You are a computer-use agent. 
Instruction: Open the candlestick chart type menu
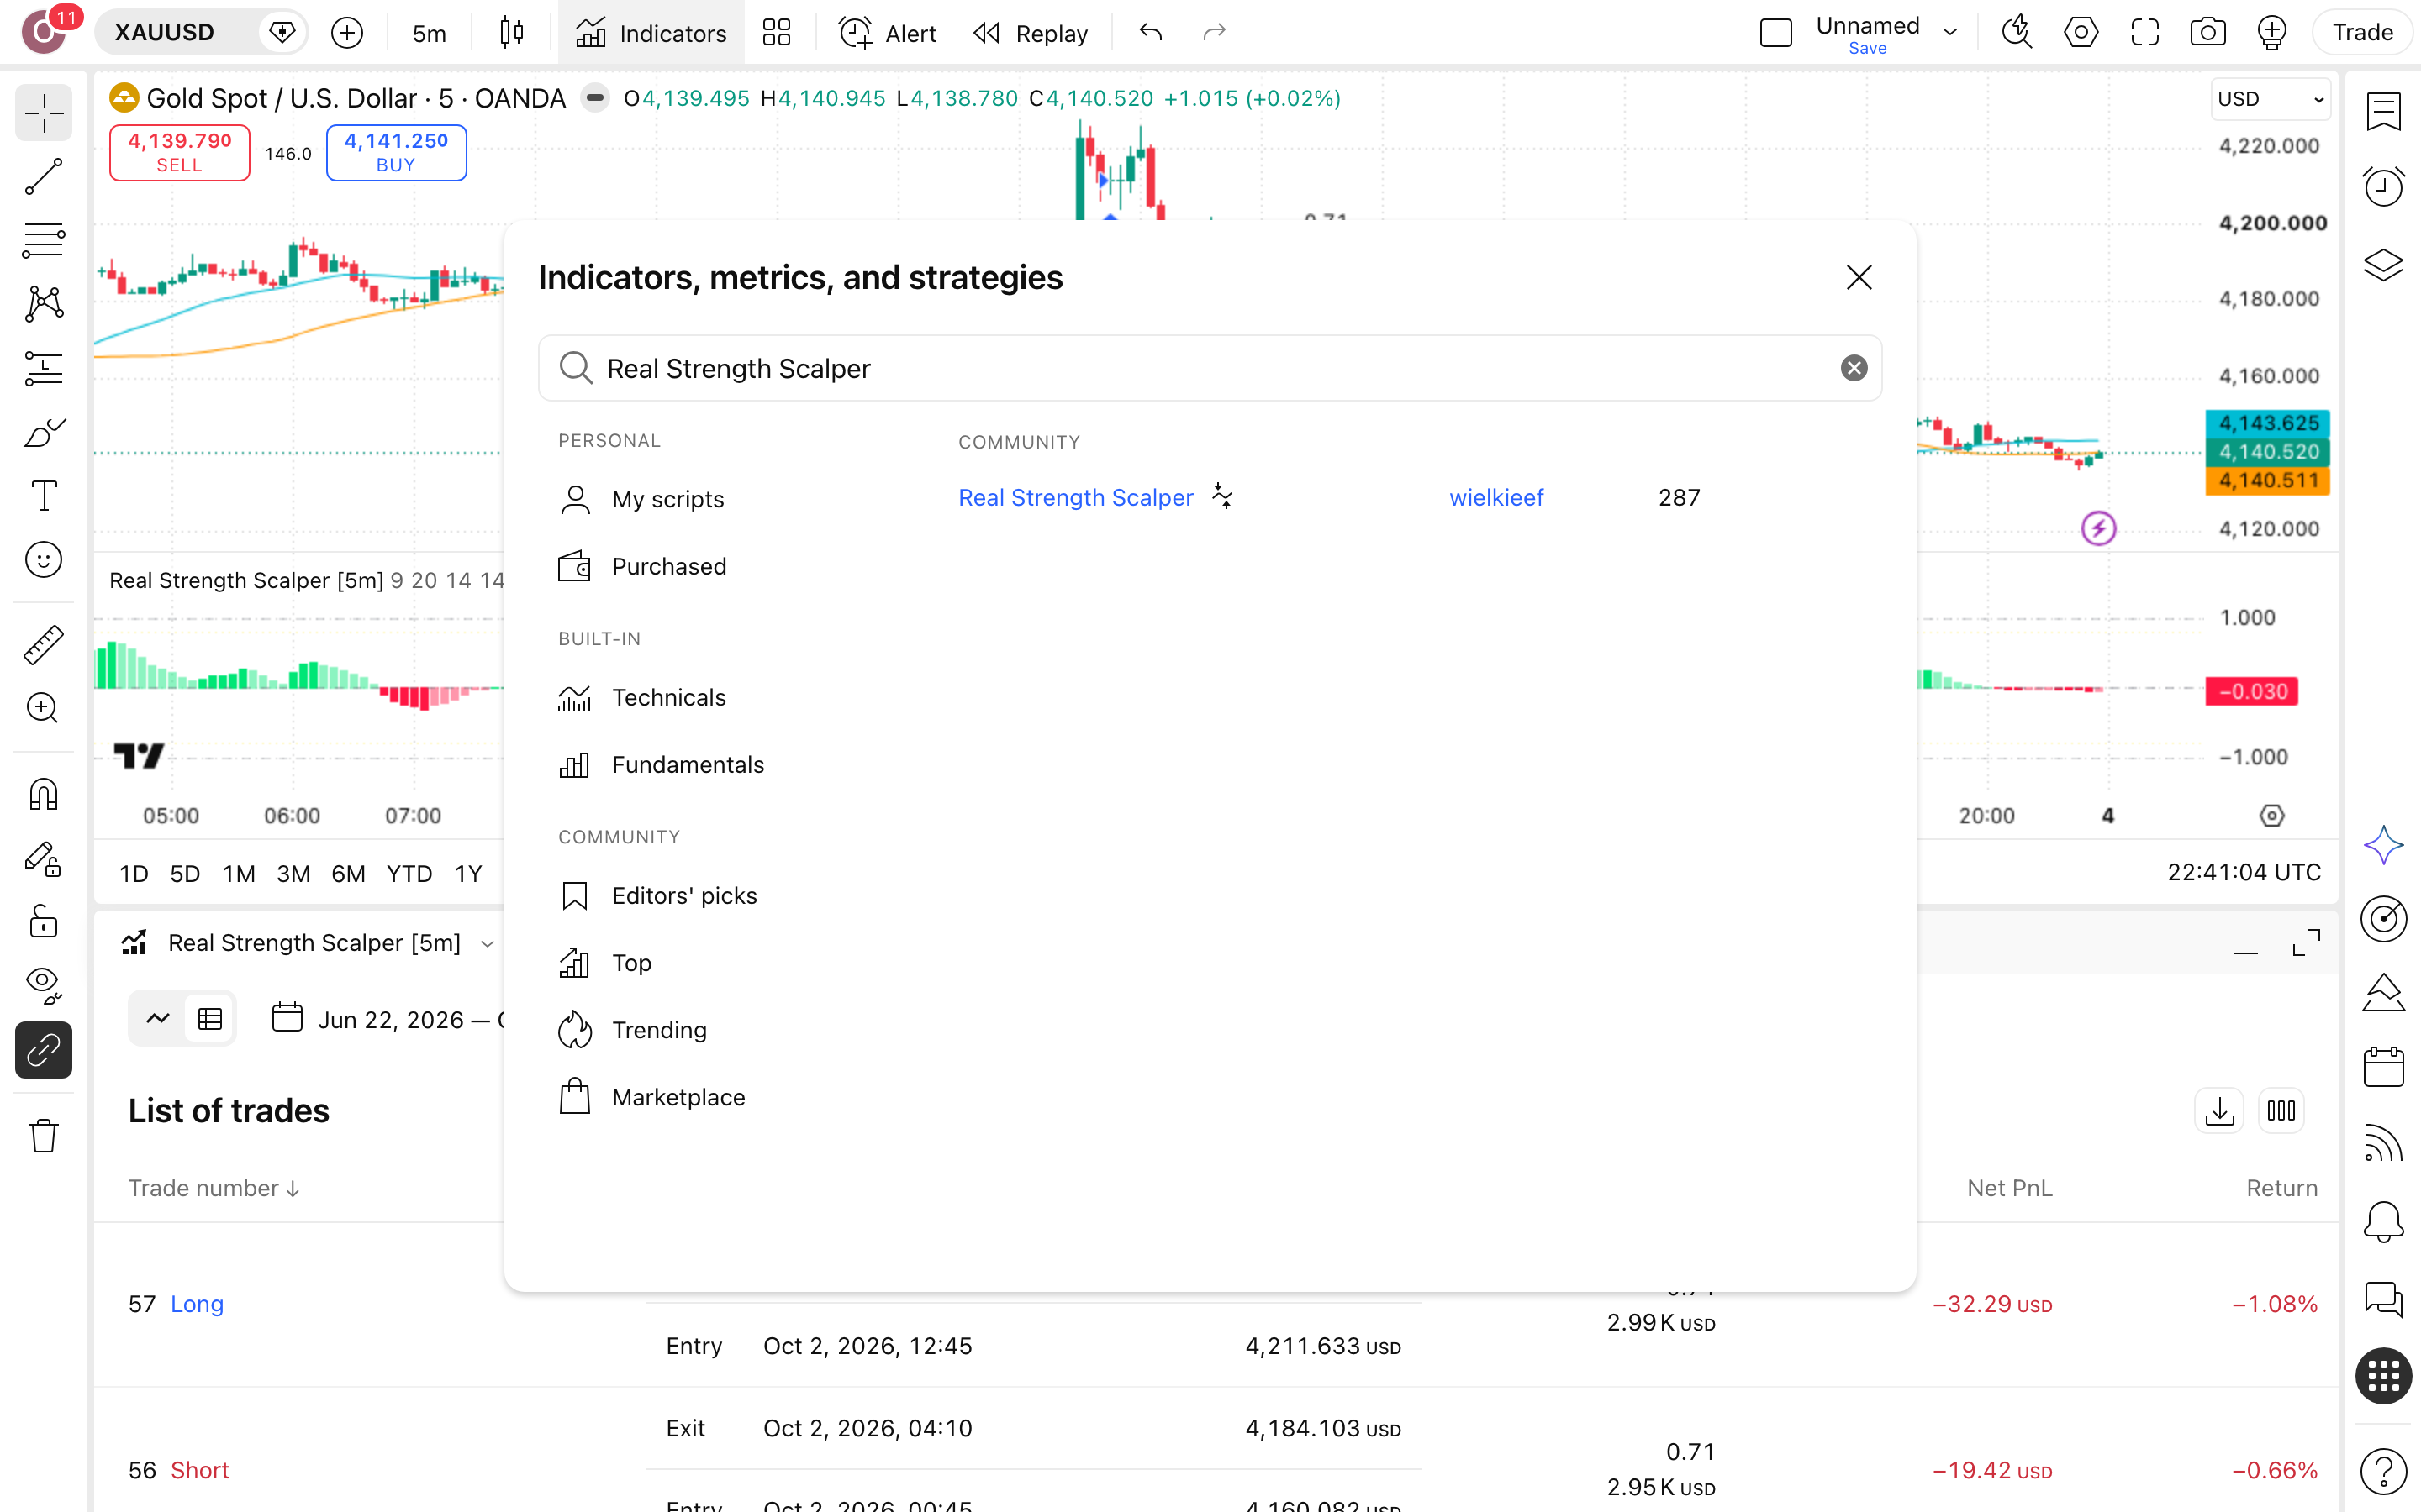pyautogui.click(x=511, y=33)
